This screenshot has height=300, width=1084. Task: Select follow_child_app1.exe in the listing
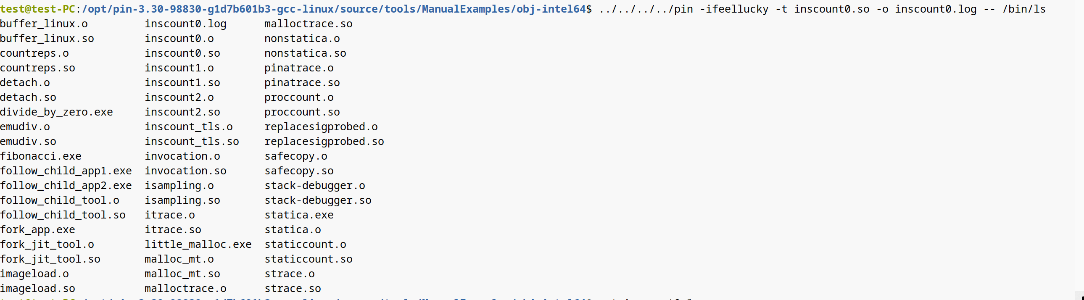coord(66,171)
